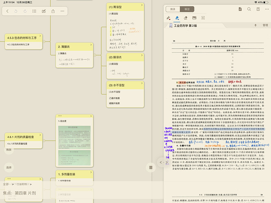The image size is (271, 203).
Task: Tap the battery 41% indicator
Action: click(x=263, y=2)
